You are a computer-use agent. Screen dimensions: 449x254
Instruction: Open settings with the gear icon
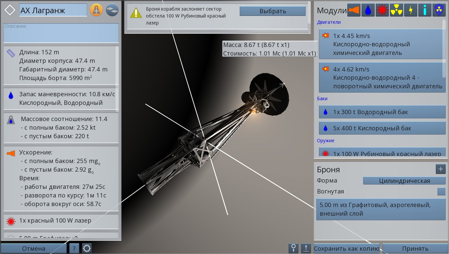click(x=87, y=248)
